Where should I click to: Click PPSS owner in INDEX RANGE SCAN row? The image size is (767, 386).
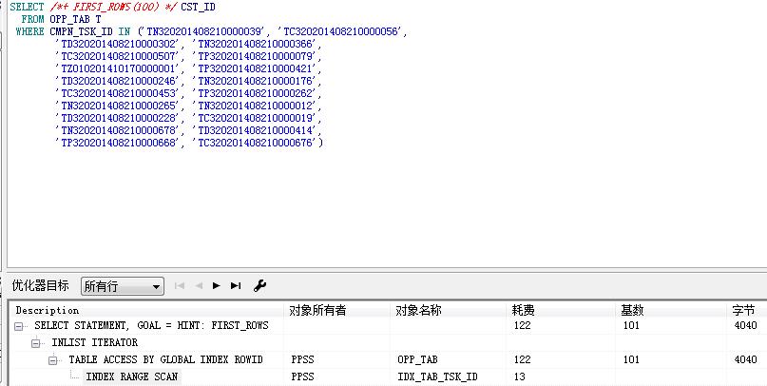point(302,376)
